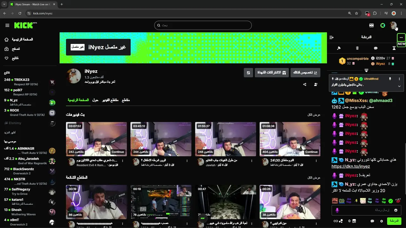Viewport: 406px width, 228px height.
Task: Open the user profile avatar menu
Action: click(393, 25)
